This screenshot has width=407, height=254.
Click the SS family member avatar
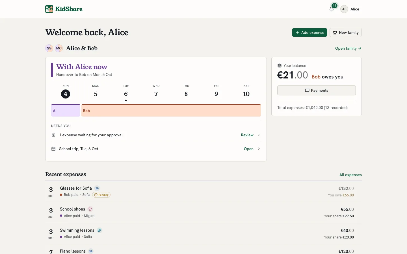[49, 48]
